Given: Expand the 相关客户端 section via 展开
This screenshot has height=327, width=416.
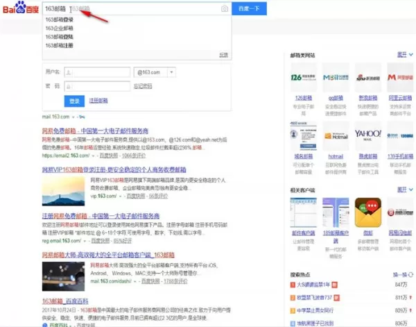Looking at the screenshot, I should [x=405, y=190].
